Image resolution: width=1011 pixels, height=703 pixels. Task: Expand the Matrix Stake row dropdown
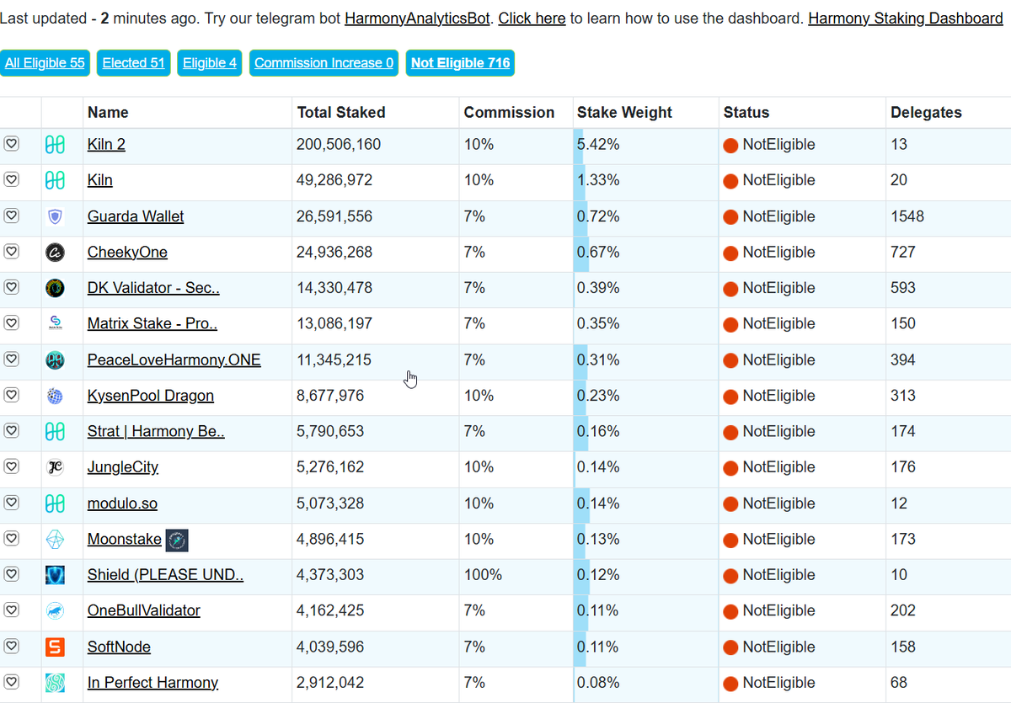(11, 323)
